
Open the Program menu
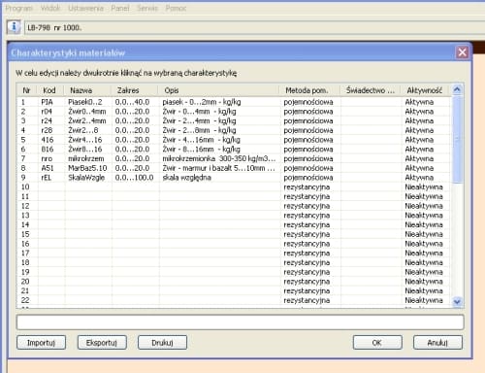19,8
